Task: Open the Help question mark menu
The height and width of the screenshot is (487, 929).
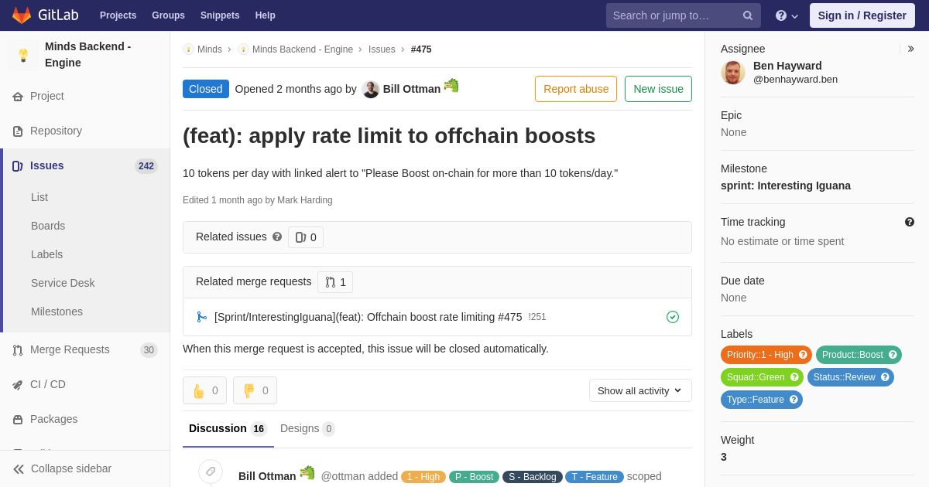Action: click(787, 15)
